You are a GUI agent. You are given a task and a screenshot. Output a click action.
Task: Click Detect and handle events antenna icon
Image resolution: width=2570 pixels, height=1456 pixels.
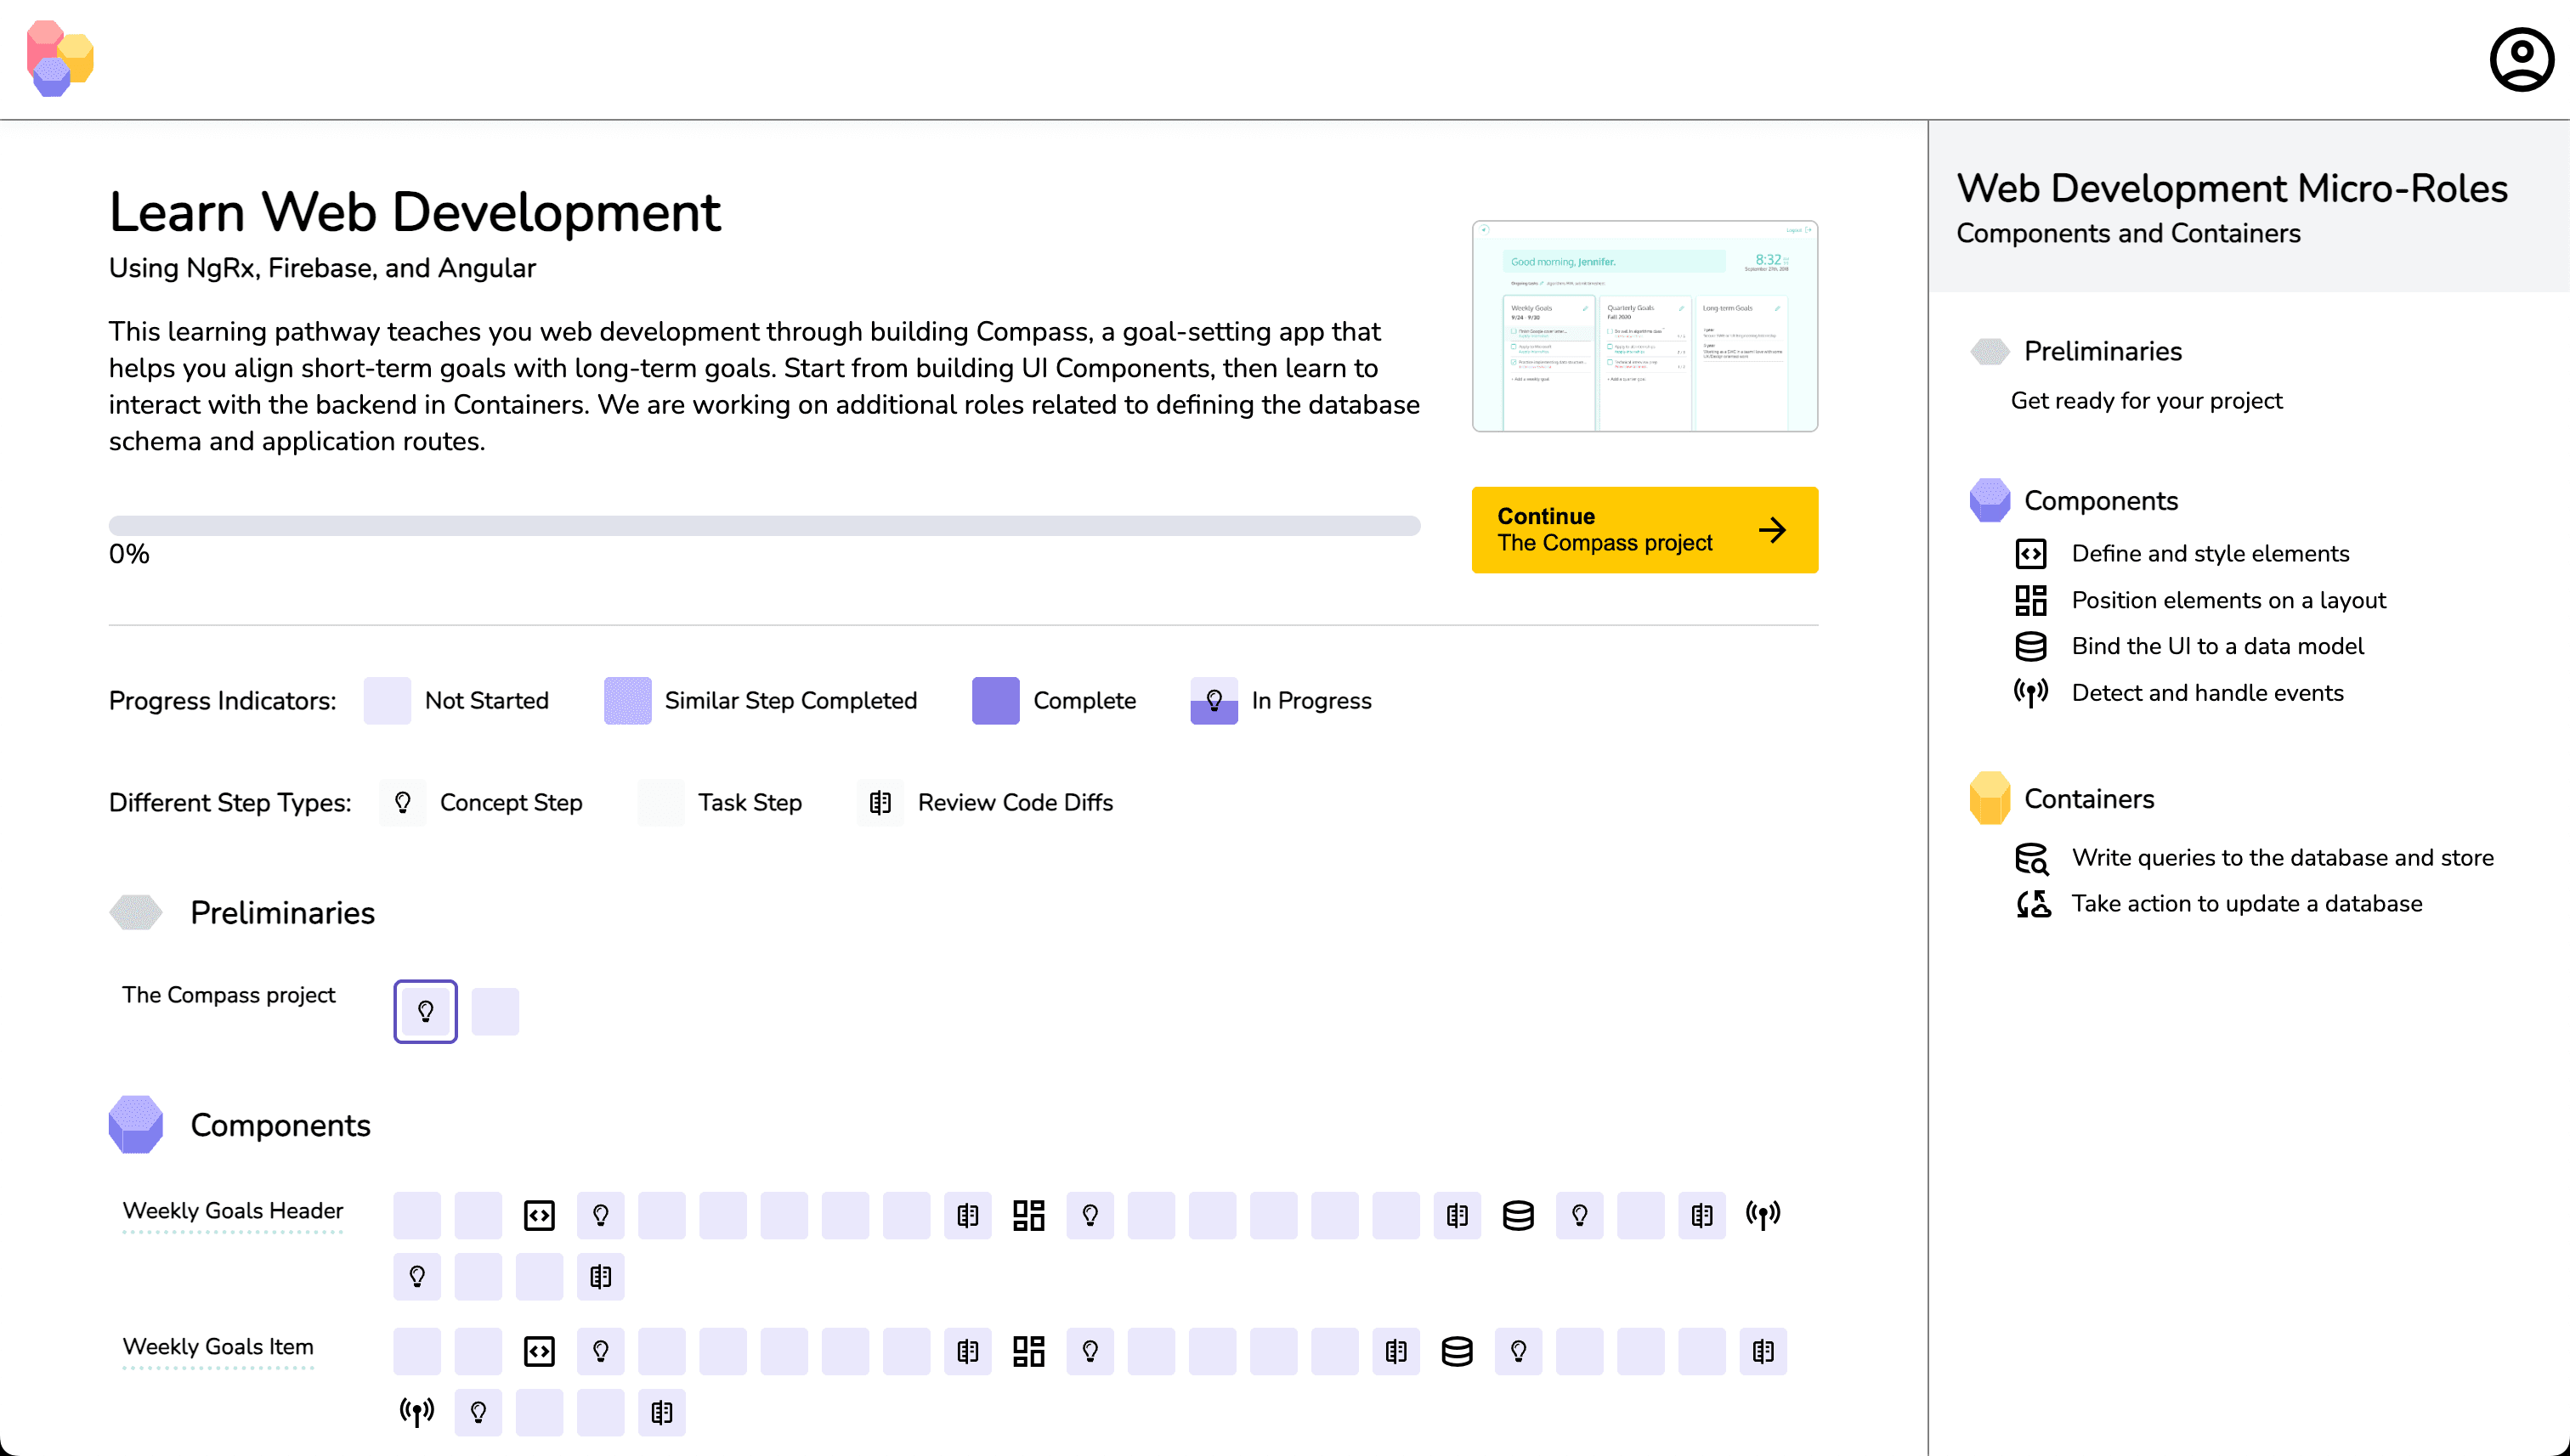(2029, 693)
